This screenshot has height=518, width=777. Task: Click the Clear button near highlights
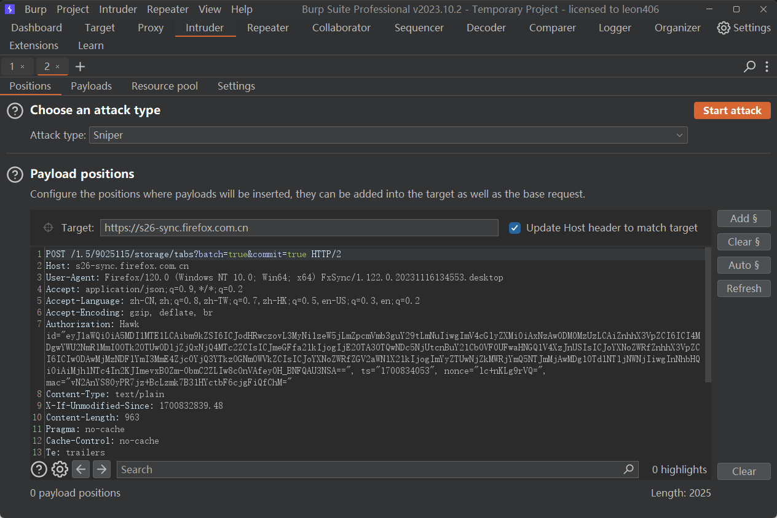(744, 471)
